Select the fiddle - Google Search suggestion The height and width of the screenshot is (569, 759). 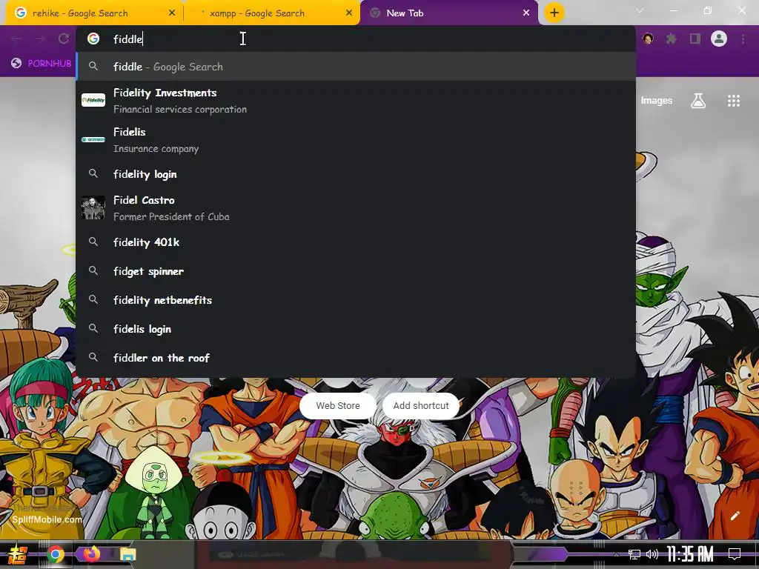[x=356, y=67]
